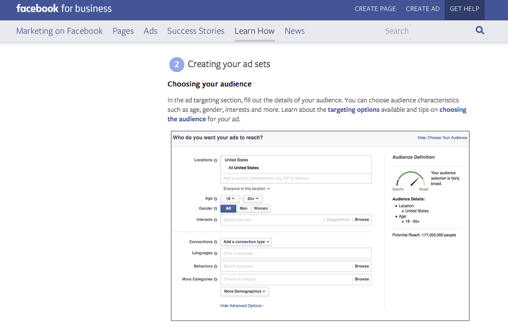Viewport: 508px width, 327px height.
Task: Click the audience Specific-to-Broad gauge
Action: click(411, 179)
